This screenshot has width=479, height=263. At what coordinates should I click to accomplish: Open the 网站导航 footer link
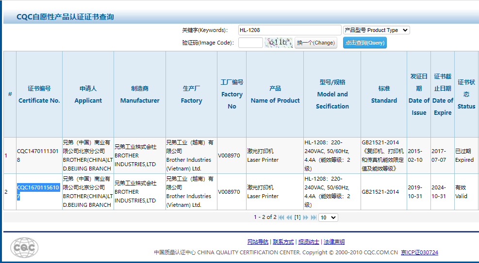pyautogui.click(x=258, y=242)
